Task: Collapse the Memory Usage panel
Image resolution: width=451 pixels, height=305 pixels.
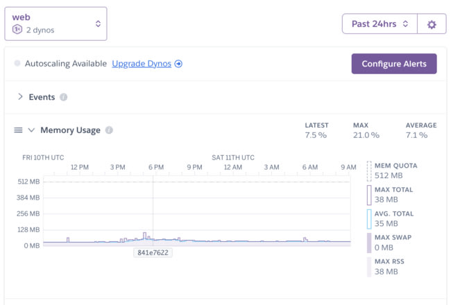Action: (31, 130)
